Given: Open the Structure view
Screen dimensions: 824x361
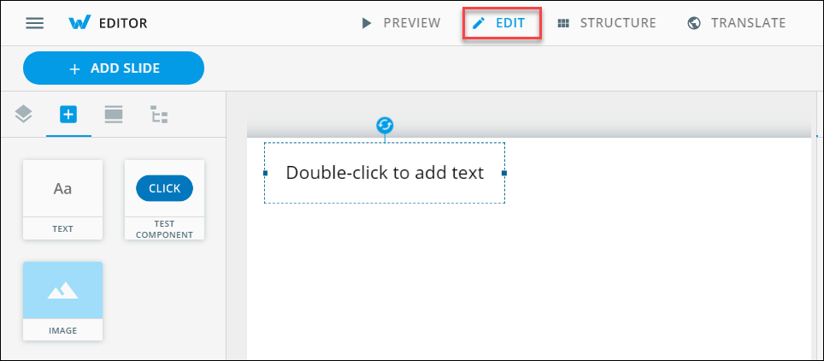Looking at the screenshot, I should pyautogui.click(x=607, y=23).
